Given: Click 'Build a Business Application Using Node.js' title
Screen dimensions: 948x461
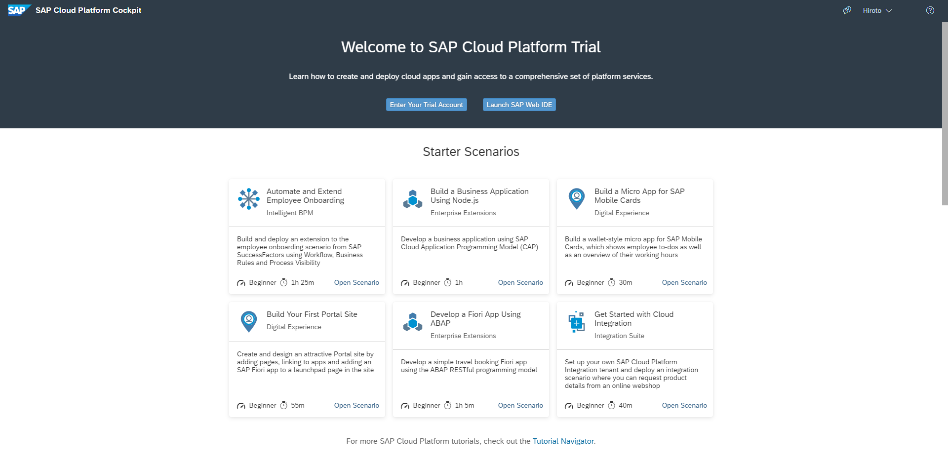Looking at the screenshot, I should coord(479,196).
